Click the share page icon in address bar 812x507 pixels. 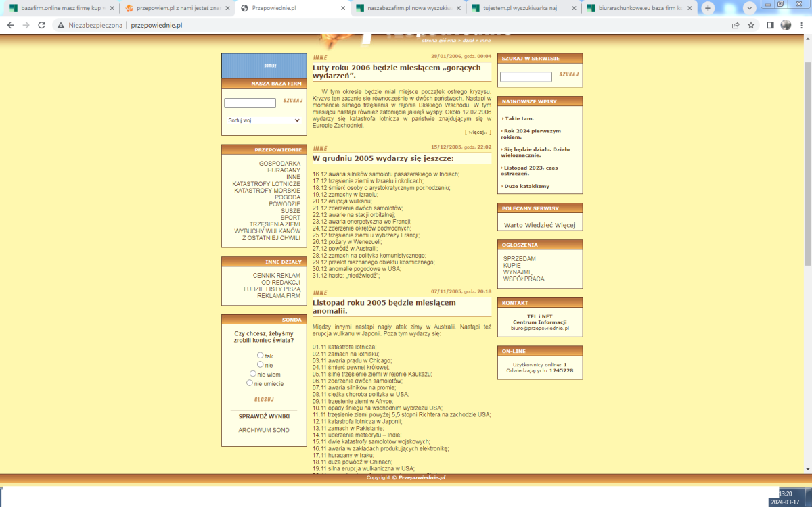736,25
